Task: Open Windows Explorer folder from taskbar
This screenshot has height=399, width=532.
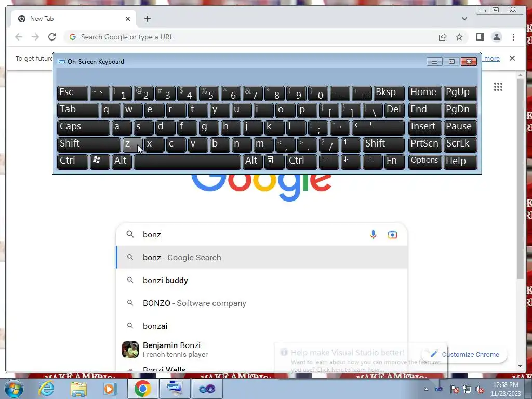Action: click(x=78, y=389)
